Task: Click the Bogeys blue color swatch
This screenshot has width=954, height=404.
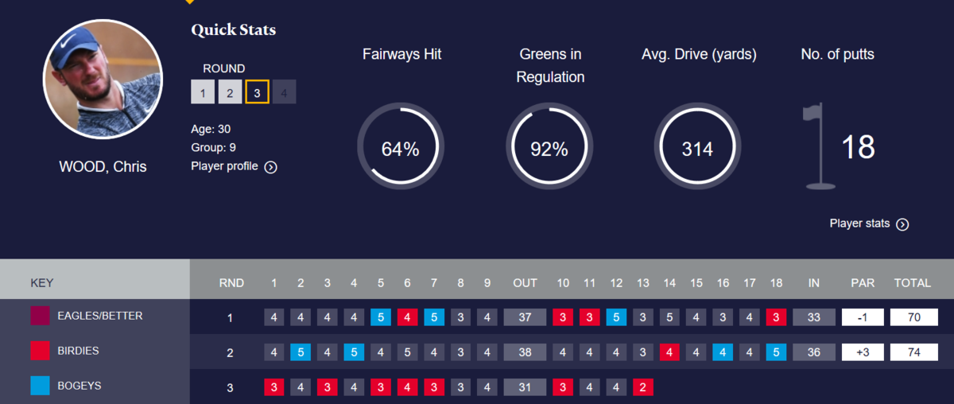Action: pos(40,386)
